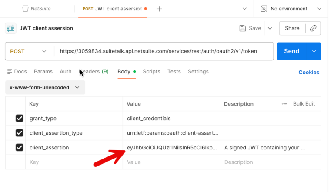
Task: Uncheck the grant_type row checkbox
Action: 19,118
